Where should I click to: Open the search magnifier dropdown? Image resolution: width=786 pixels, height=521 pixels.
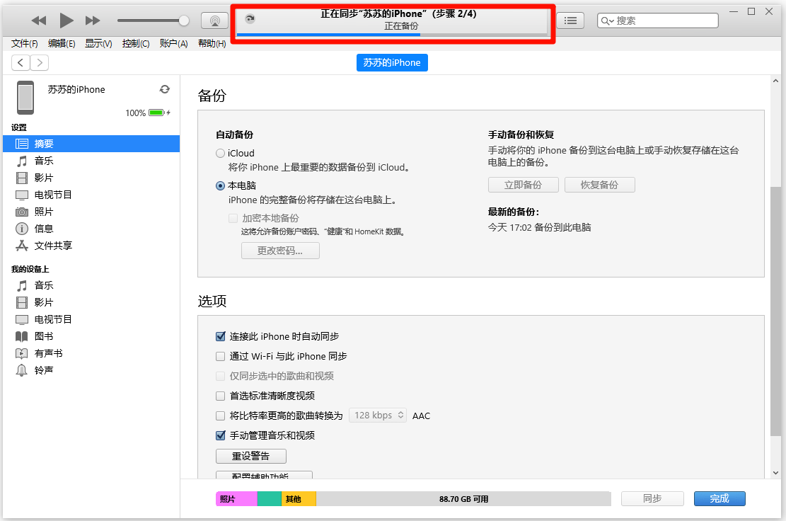(x=608, y=21)
